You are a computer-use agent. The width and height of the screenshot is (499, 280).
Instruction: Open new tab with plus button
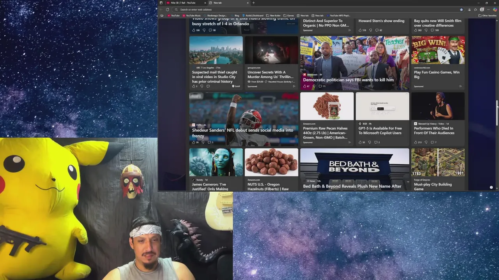point(253,3)
